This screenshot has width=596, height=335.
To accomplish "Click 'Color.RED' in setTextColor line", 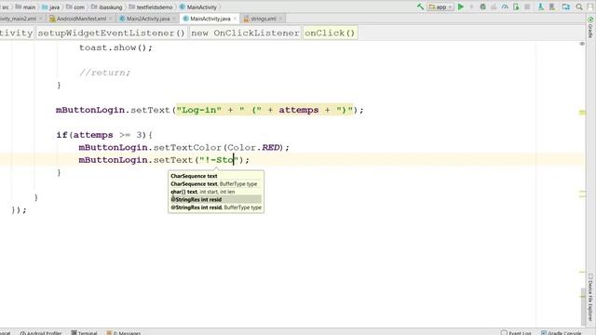I will click(253, 147).
